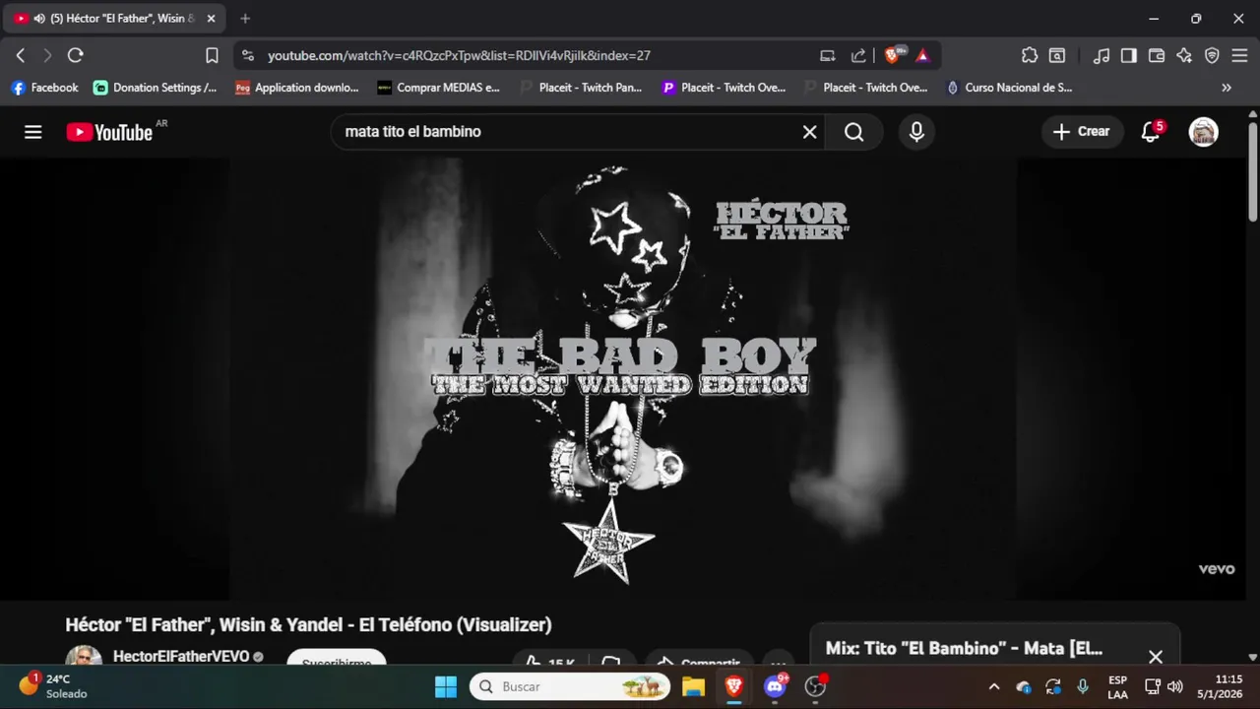Open the Application downlo... bookmark
The image size is (1260, 709).
(297, 88)
